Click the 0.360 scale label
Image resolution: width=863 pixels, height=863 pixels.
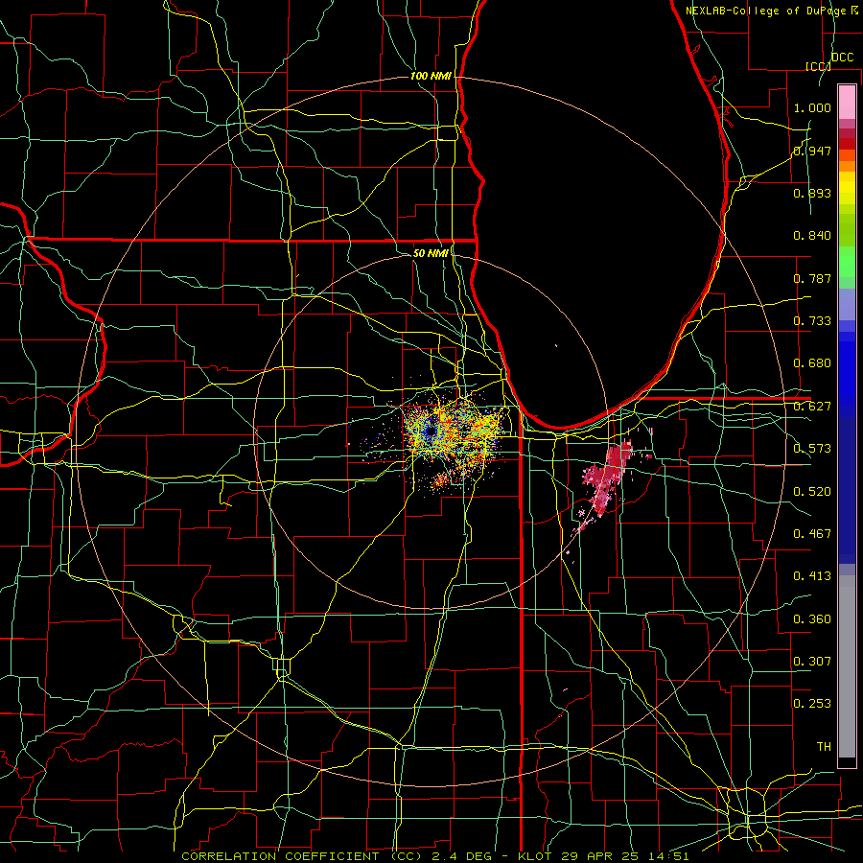click(x=812, y=619)
